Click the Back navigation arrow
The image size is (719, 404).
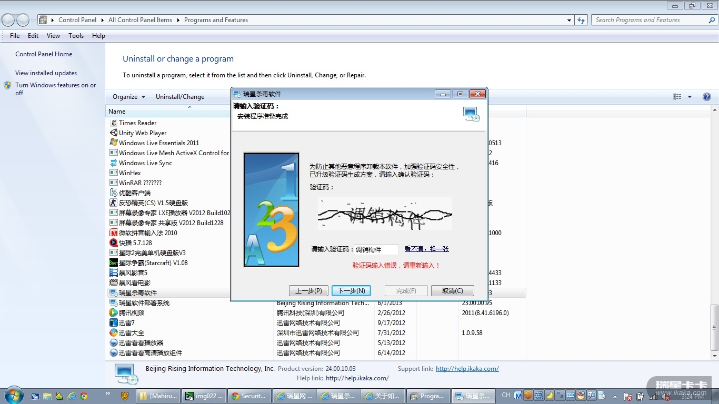8,20
